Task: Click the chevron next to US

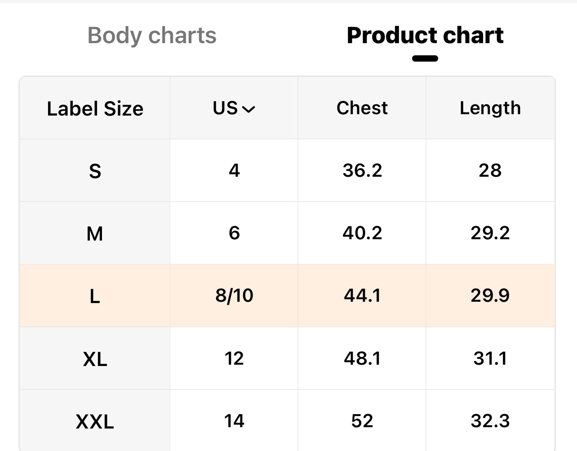Action: [x=249, y=109]
